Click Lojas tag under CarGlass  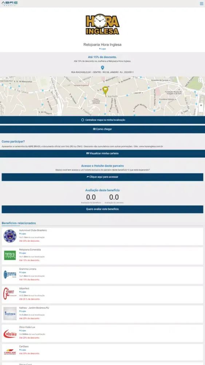pos(23,350)
